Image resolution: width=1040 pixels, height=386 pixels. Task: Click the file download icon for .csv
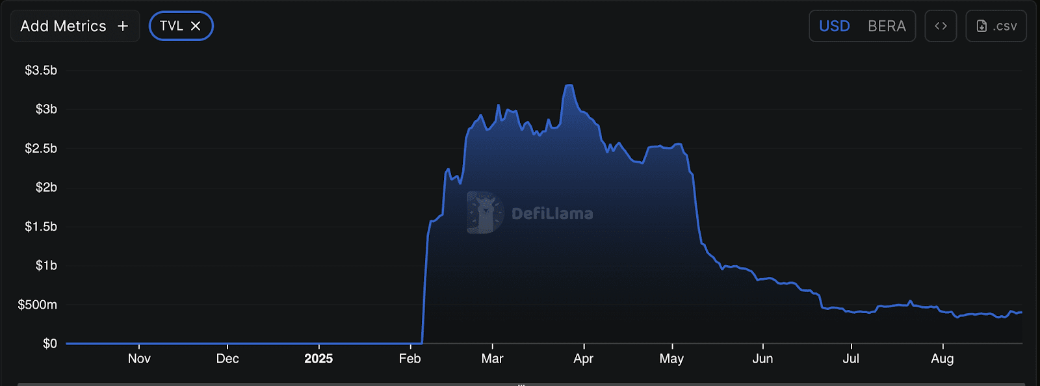click(981, 26)
